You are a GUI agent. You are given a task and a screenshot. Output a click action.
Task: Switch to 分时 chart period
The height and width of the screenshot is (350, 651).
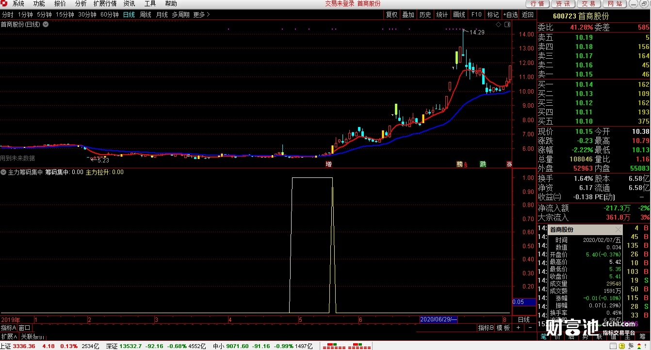point(8,15)
